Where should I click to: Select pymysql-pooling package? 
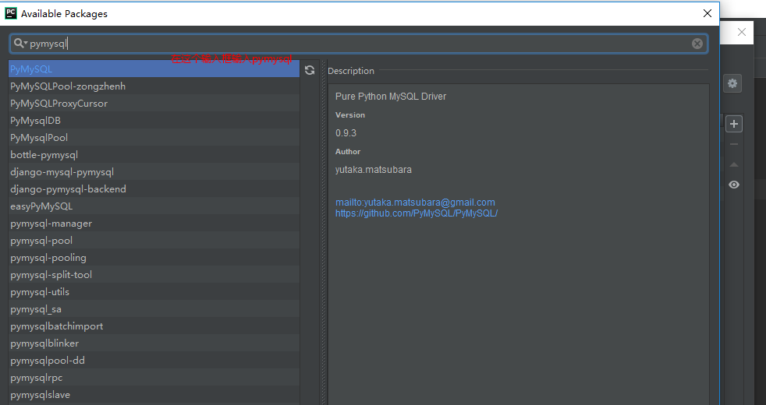tap(154, 257)
